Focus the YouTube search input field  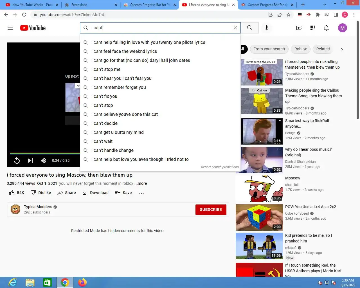click(160, 28)
